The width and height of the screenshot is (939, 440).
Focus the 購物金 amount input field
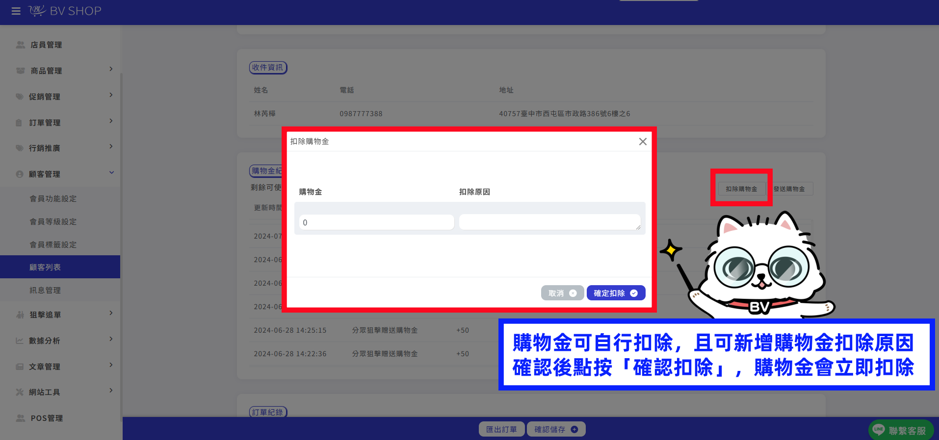point(376,222)
